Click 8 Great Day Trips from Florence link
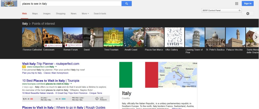 pyautogui.click(x=71, y=93)
